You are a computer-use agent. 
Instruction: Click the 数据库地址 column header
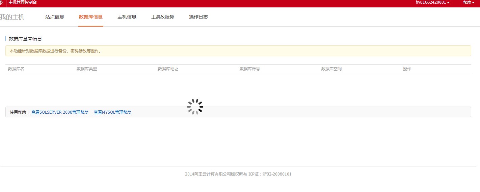pyautogui.click(x=168, y=69)
